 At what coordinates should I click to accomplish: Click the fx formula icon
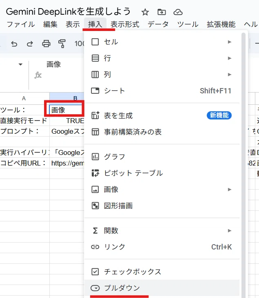[38, 75]
